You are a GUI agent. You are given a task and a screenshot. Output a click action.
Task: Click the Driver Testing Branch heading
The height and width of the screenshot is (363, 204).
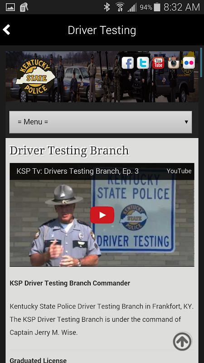(69, 151)
